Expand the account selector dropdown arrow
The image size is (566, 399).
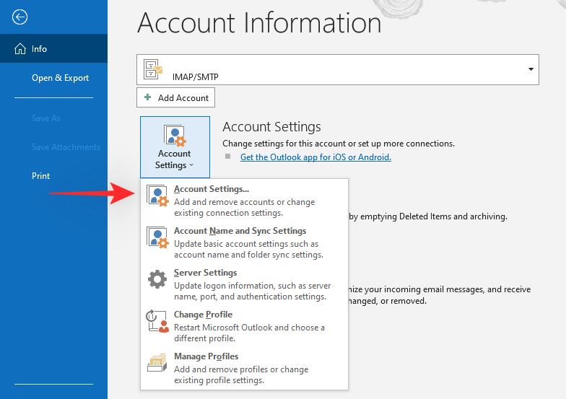pyautogui.click(x=531, y=69)
